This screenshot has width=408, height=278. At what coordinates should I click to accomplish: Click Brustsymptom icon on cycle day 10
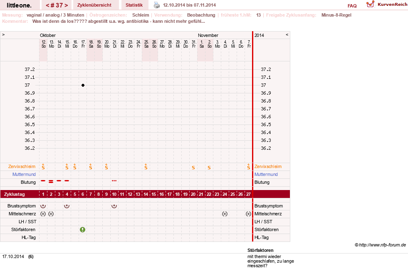(114, 206)
